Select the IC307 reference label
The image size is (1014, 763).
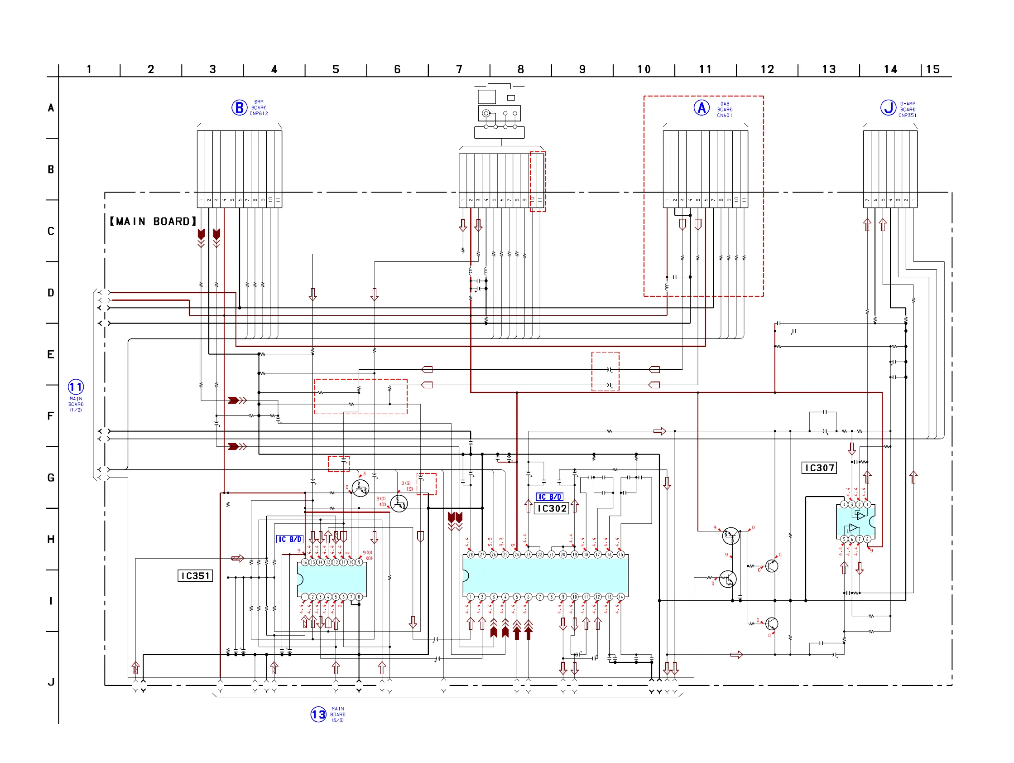(x=819, y=468)
